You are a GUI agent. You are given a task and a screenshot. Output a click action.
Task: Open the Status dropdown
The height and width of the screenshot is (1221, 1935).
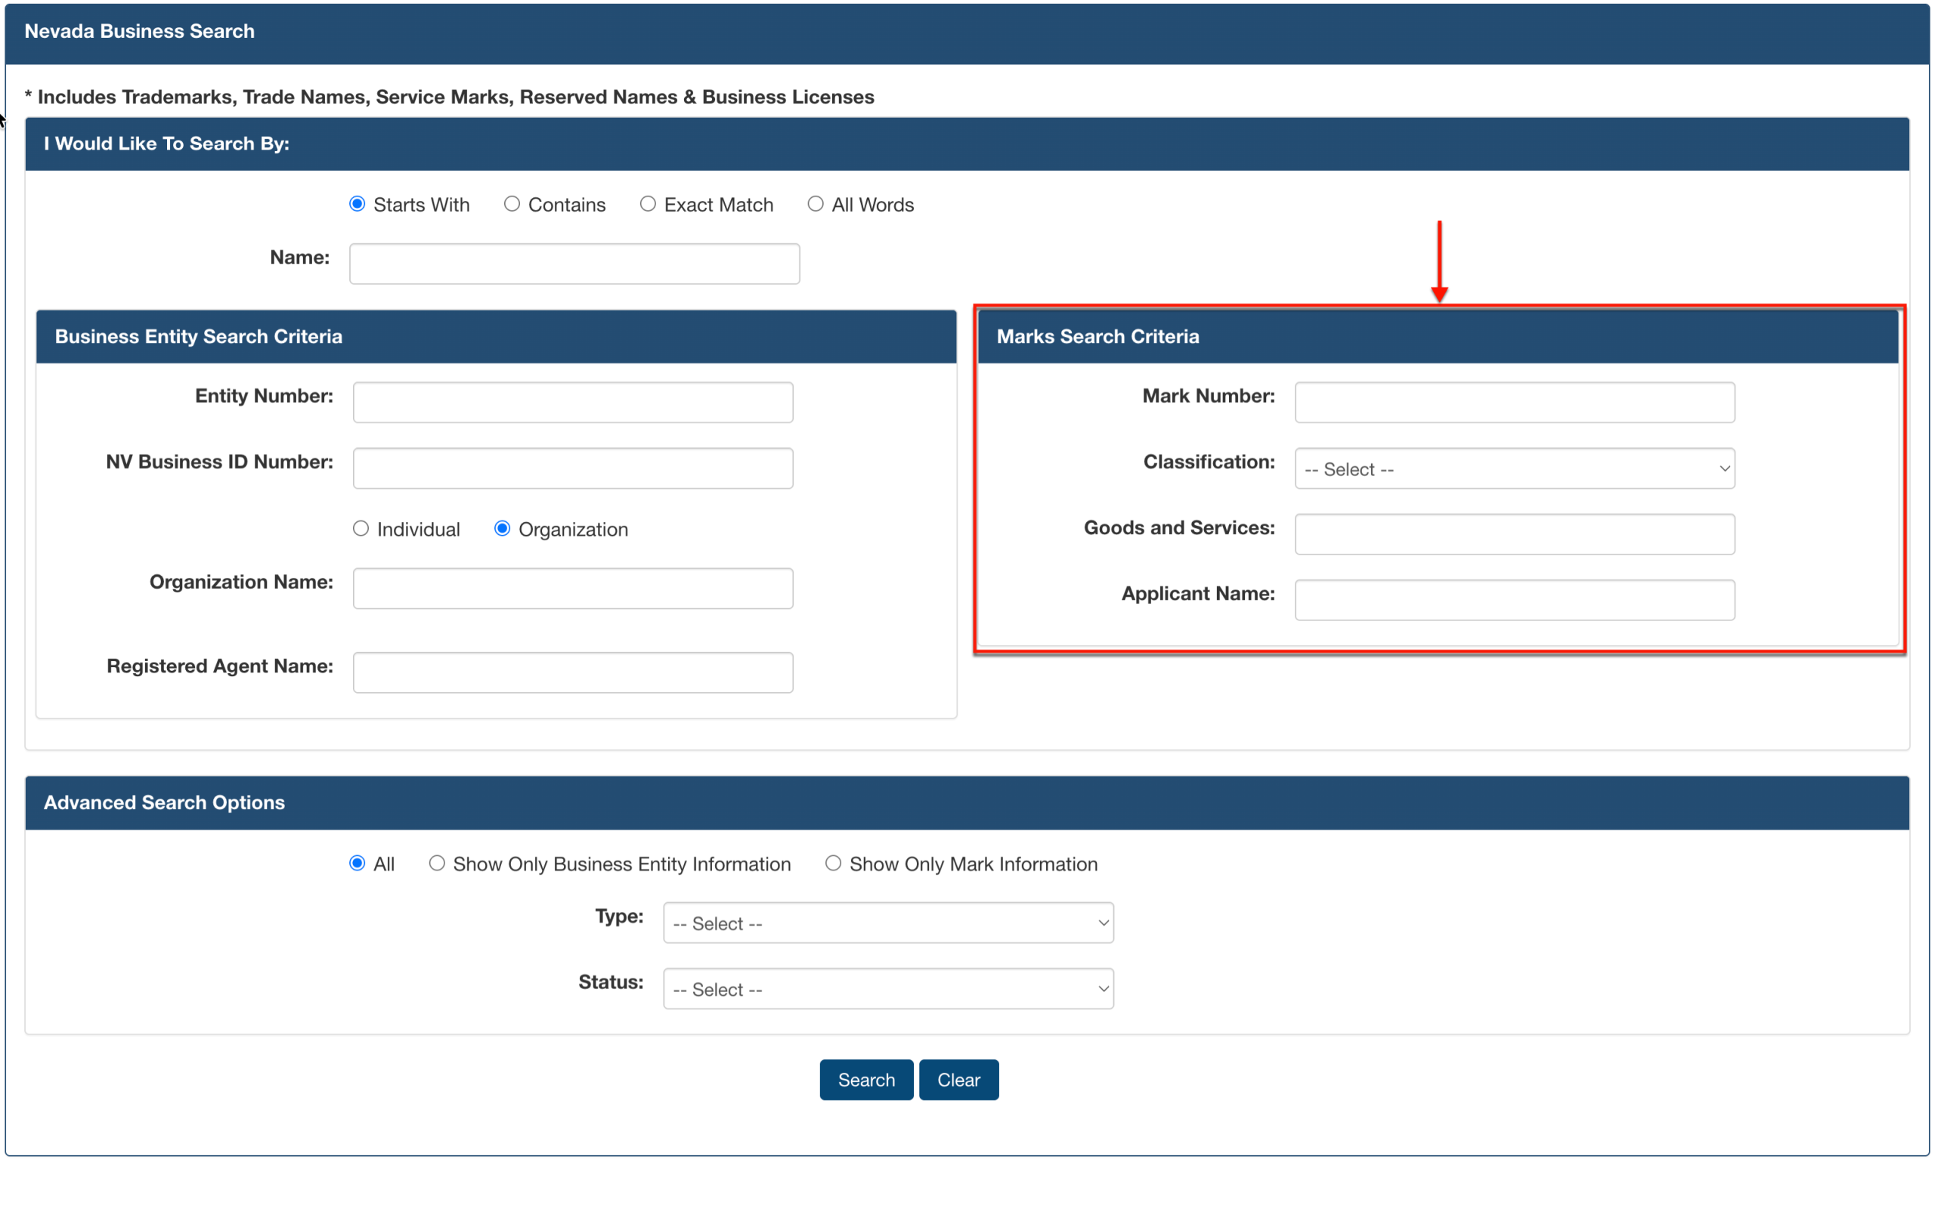[888, 989]
